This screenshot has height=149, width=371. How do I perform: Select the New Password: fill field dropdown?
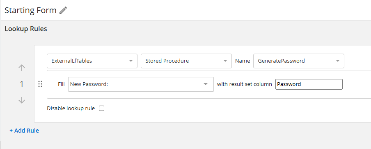(141, 84)
